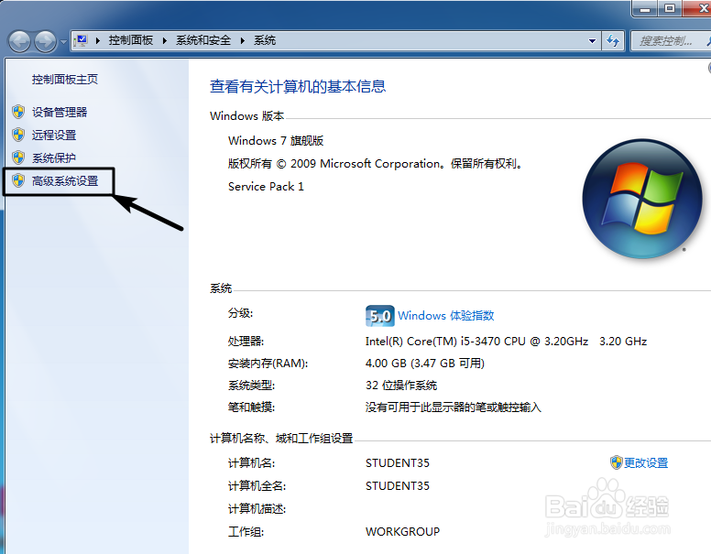Click the 4.00 GB (3.47 GB 可用) value
The height and width of the screenshot is (554, 711).
[425, 364]
